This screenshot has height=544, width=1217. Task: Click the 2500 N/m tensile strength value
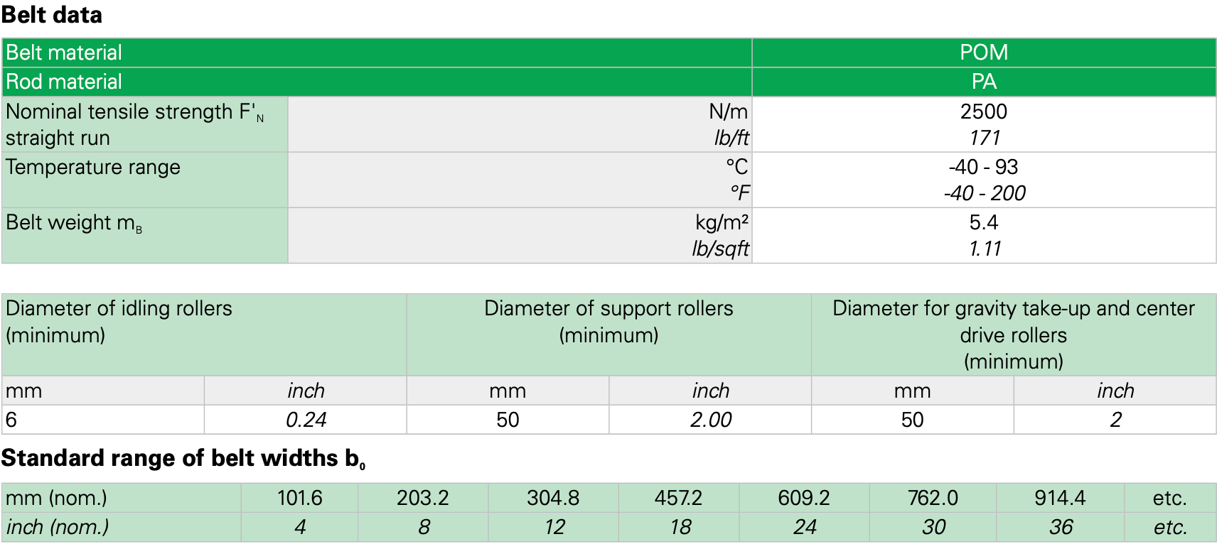pos(983,111)
